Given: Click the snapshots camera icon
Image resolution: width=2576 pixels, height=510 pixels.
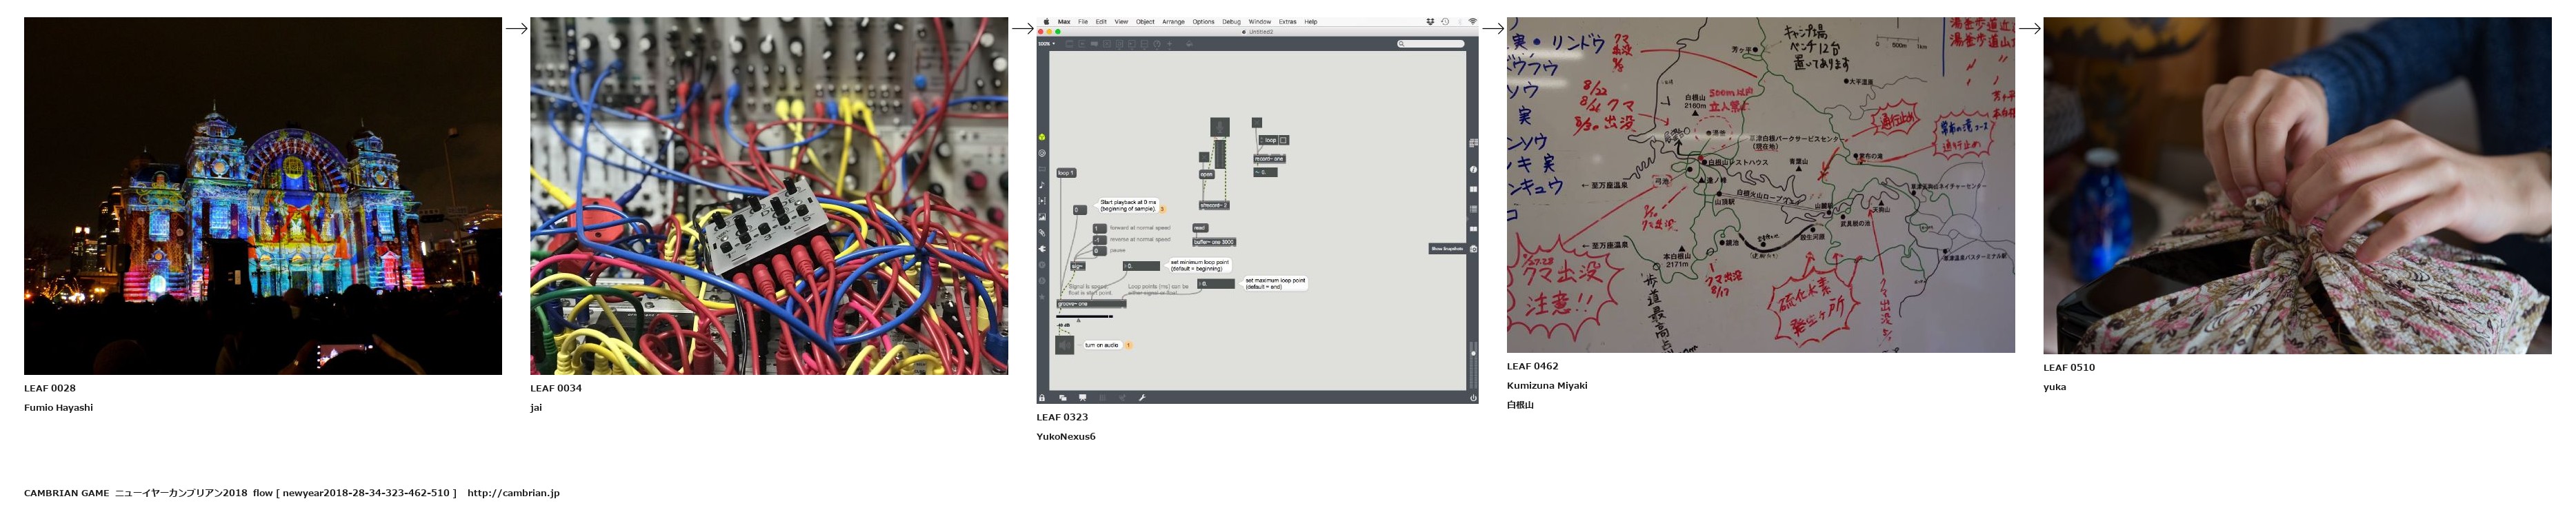Looking at the screenshot, I should point(1473,249).
